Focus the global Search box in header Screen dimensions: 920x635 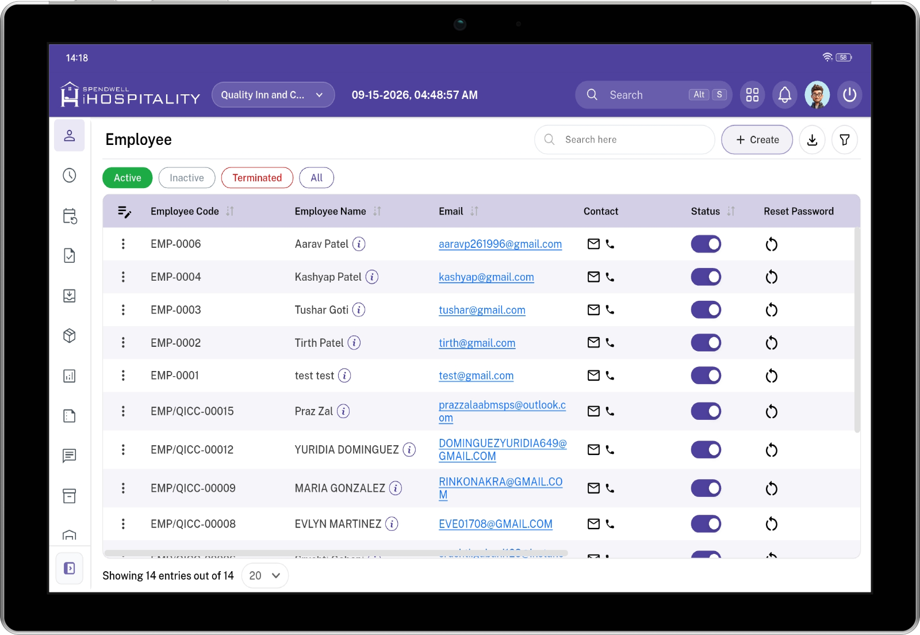[x=653, y=95]
